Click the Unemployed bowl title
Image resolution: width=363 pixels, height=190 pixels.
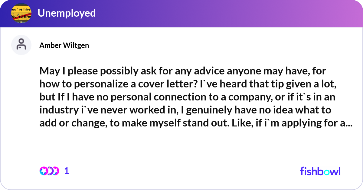(x=67, y=13)
